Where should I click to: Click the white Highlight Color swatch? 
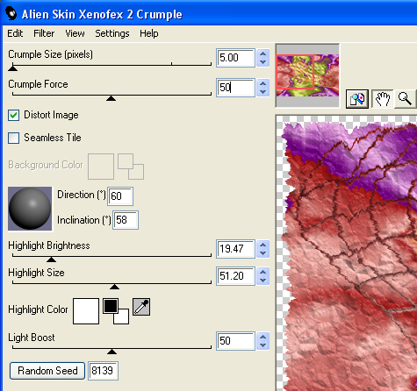[x=86, y=311]
